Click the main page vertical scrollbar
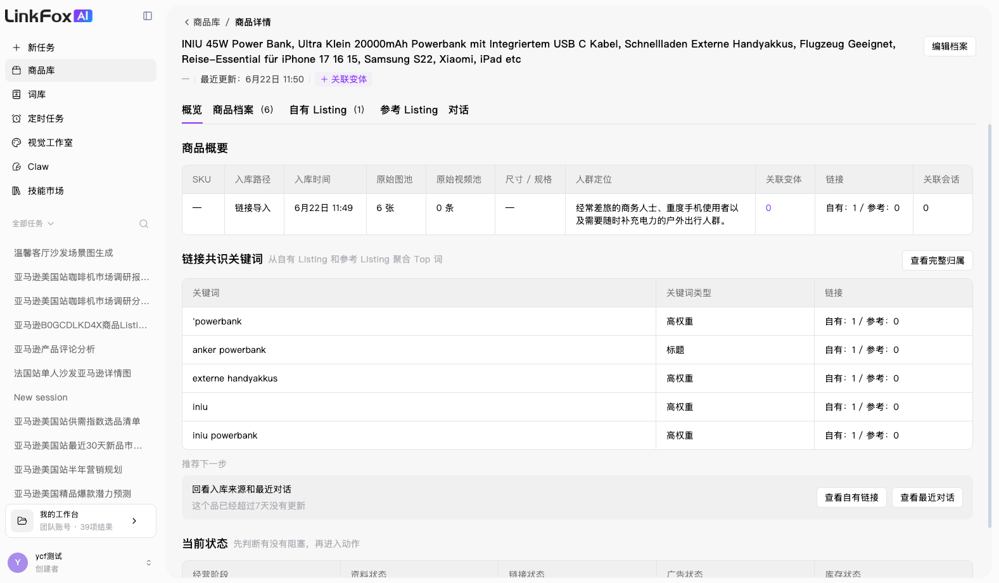This screenshot has width=999, height=583. click(989, 326)
